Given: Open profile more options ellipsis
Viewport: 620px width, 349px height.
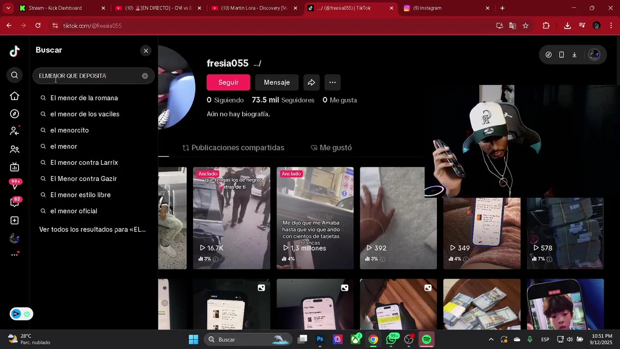Looking at the screenshot, I should coord(332,82).
